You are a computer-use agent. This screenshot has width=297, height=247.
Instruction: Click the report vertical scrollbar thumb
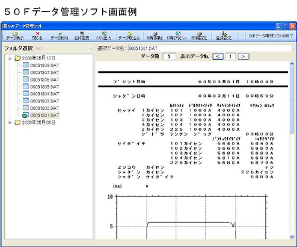tap(292, 100)
